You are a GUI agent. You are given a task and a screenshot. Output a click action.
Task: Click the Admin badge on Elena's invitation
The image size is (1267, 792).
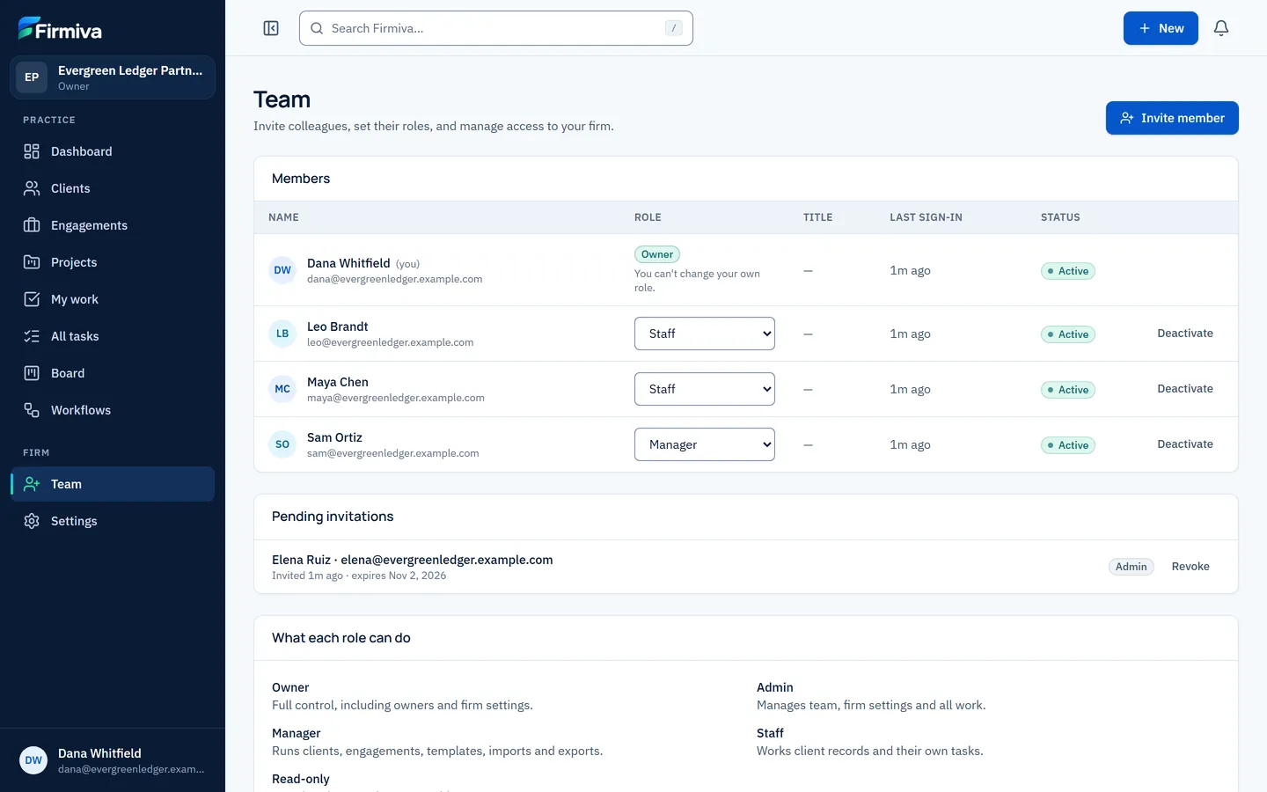(x=1132, y=567)
